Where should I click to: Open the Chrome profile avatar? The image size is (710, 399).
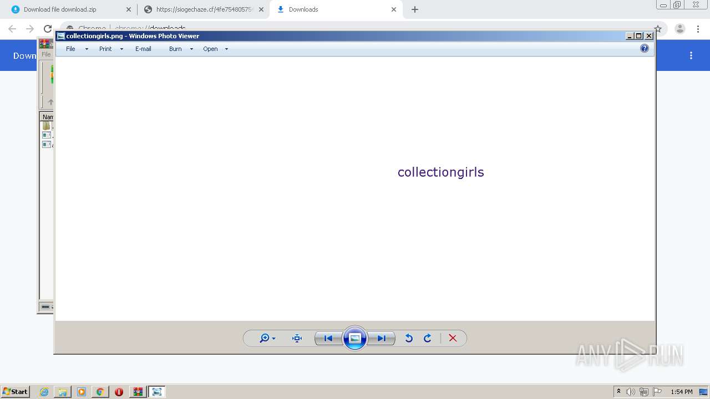(679, 29)
